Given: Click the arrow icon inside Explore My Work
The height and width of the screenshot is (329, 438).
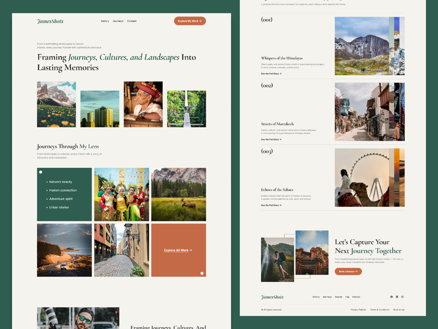Looking at the screenshot, I should [201, 21].
